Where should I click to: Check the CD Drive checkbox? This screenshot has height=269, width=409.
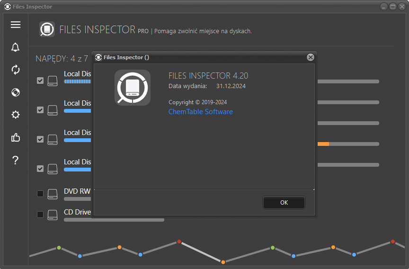(x=40, y=215)
